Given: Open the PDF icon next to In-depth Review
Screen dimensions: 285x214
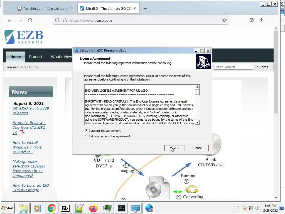Looking at the screenshot, I should click(22, 132).
